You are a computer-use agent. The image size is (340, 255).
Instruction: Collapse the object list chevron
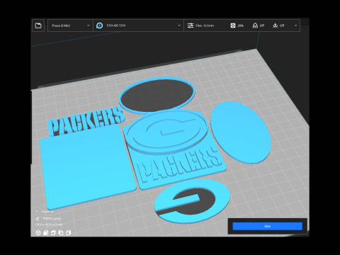(x=37, y=212)
